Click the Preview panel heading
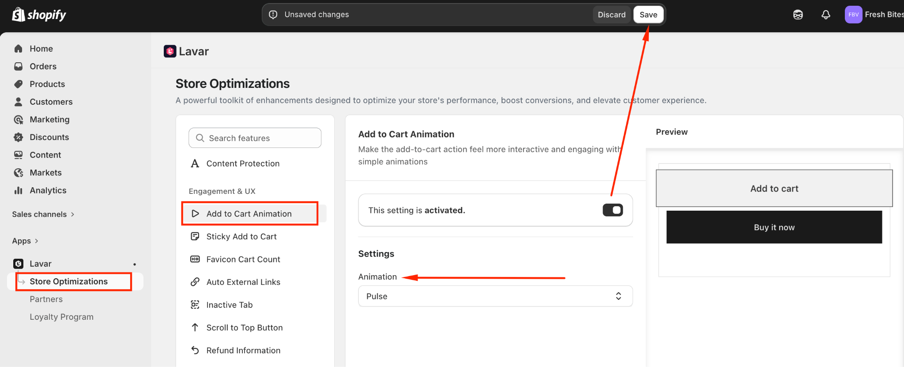 671,132
